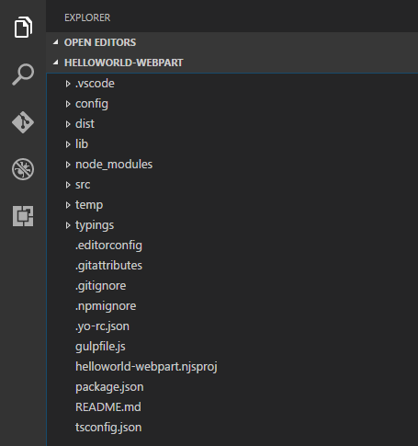
Task: Click the EXPLORER panel title
Action: pyautogui.click(x=87, y=17)
